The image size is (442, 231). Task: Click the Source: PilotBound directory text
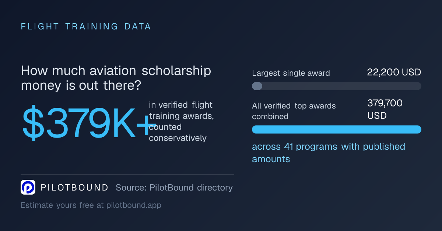click(x=174, y=188)
